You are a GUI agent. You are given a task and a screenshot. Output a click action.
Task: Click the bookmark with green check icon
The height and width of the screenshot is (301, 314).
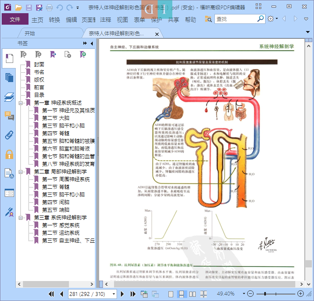pos(83,54)
